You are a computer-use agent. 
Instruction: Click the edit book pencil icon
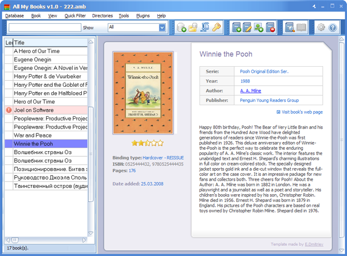248,27
